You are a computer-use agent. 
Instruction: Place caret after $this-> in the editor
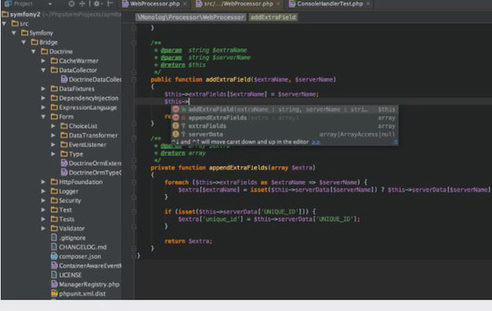(x=189, y=101)
